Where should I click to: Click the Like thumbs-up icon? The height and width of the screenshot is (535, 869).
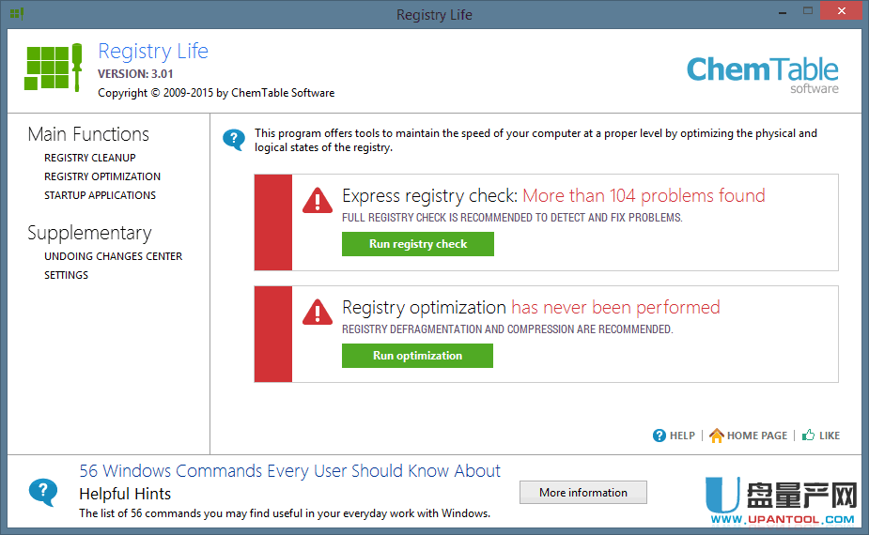[x=809, y=435]
